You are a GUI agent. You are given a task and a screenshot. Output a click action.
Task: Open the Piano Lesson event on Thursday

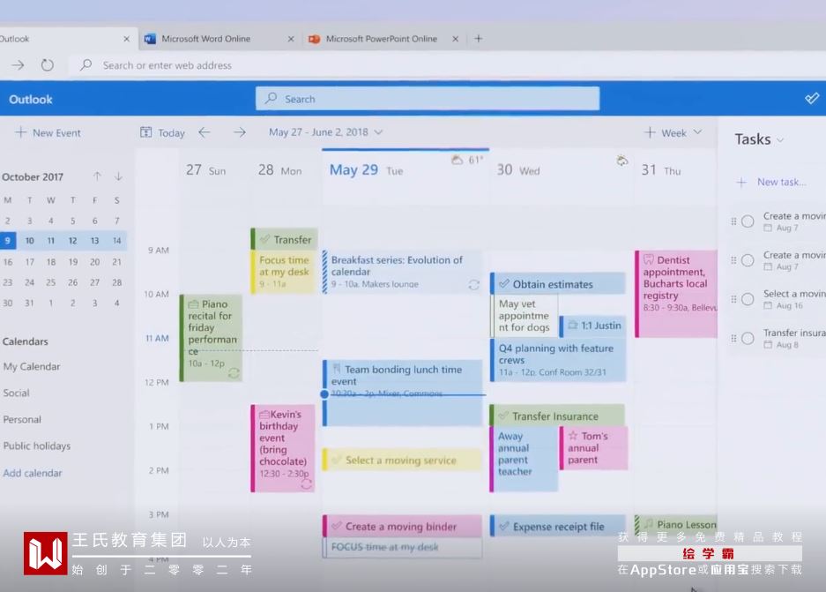click(x=676, y=525)
